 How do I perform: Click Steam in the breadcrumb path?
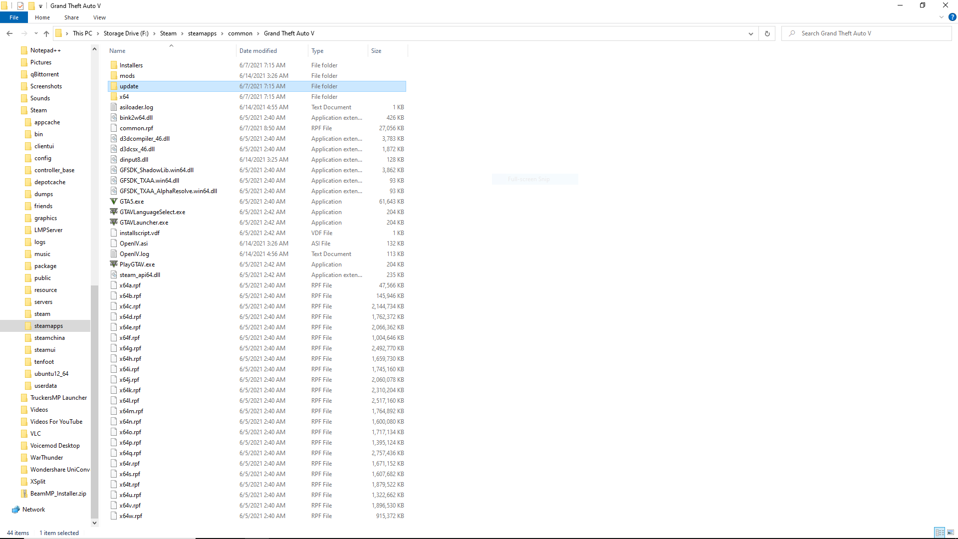point(168,33)
